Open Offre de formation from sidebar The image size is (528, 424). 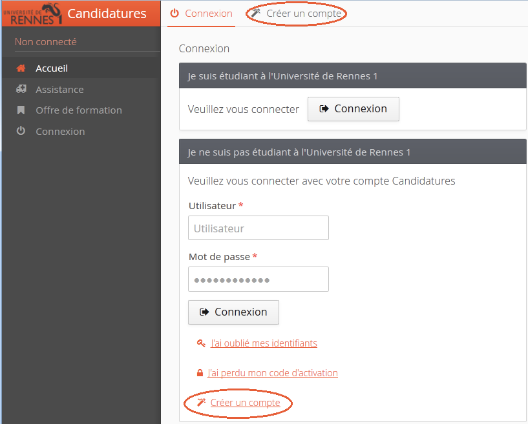[79, 110]
